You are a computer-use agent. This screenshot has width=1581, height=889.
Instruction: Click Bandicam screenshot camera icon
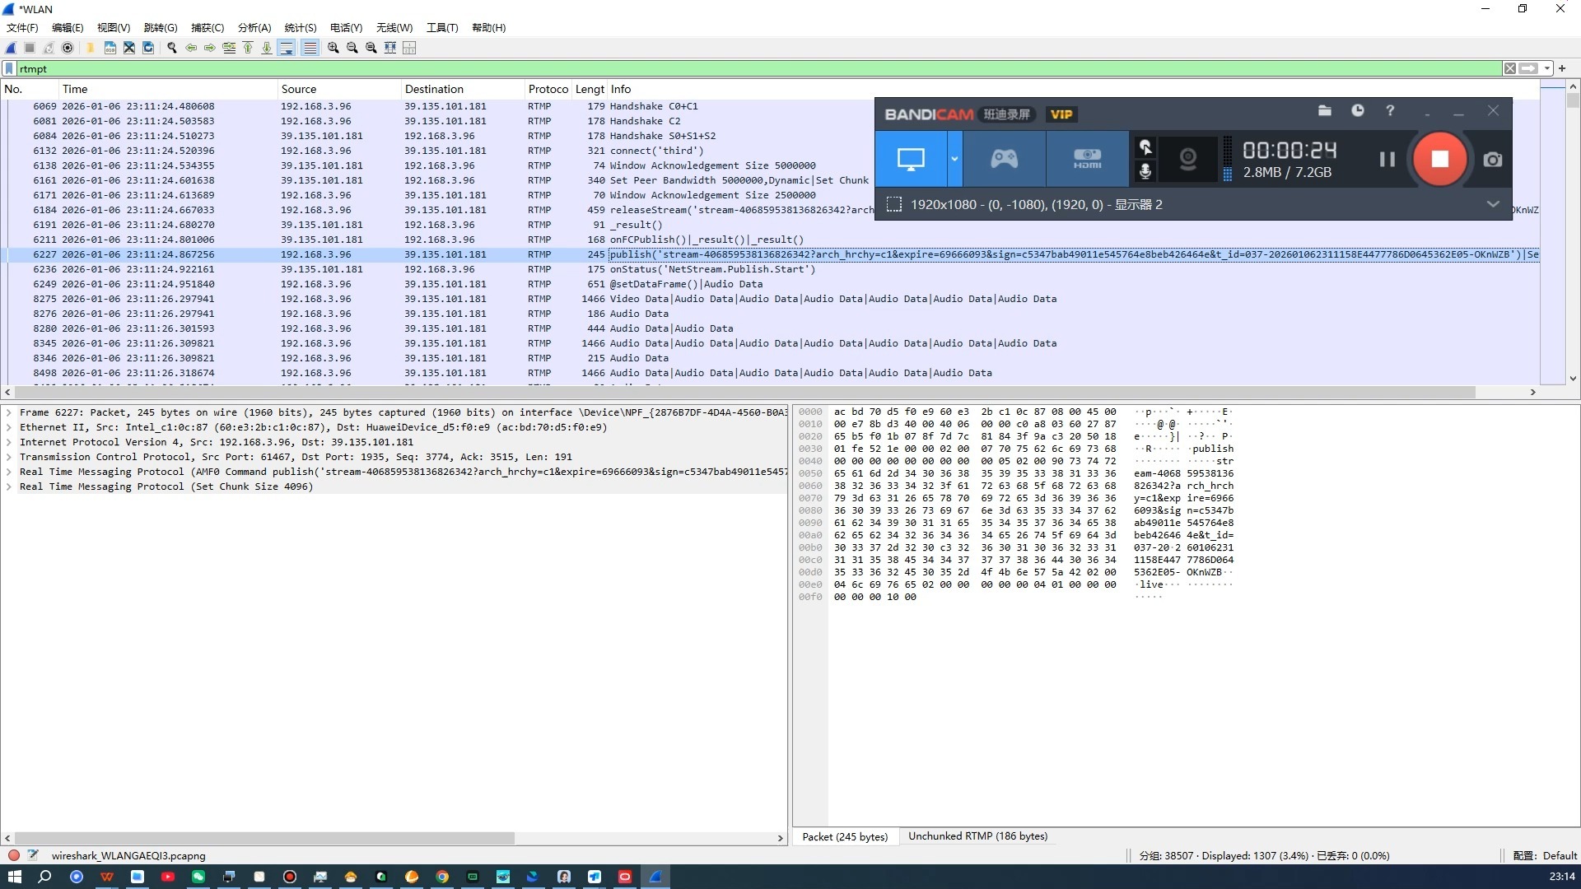pyautogui.click(x=1492, y=160)
